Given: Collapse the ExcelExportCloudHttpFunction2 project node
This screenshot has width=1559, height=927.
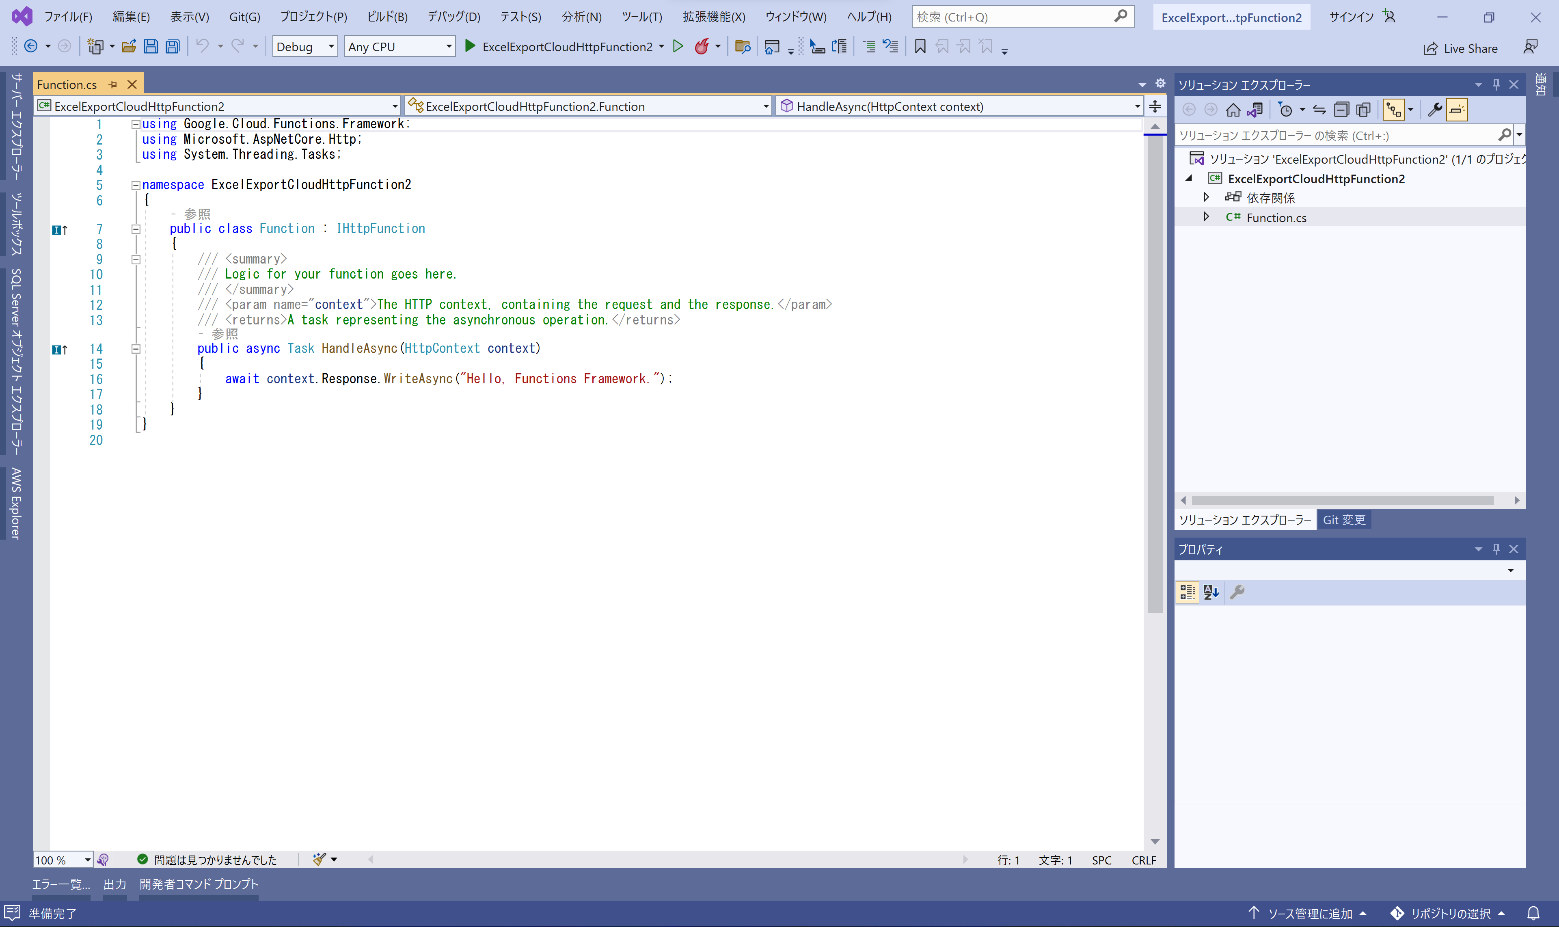Looking at the screenshot, I should tap(1189, 179).
